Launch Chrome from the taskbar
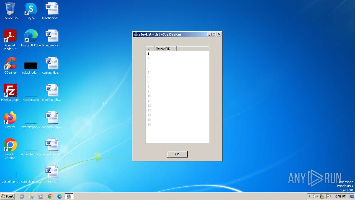This screenshot has height=200, width=355. [50, 196]
